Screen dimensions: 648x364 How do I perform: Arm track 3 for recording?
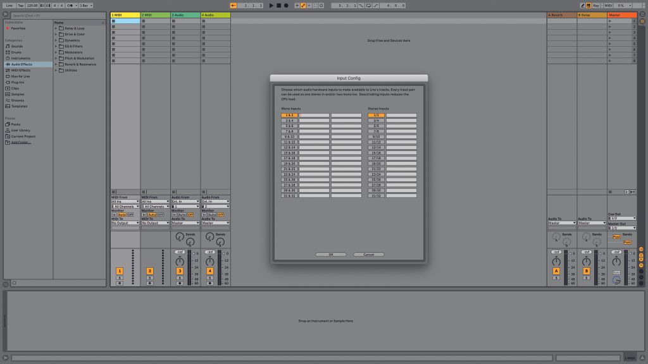click(180, 283)
